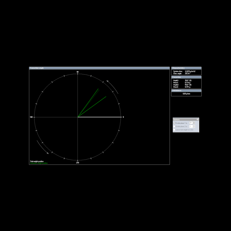Click the Mass1 value 0,114 g
The width and height of the screenshot is (231, 231).
pyautogui.click(x=187, y=83)
